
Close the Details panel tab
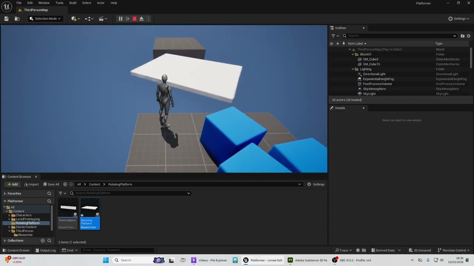click(363, 108)
